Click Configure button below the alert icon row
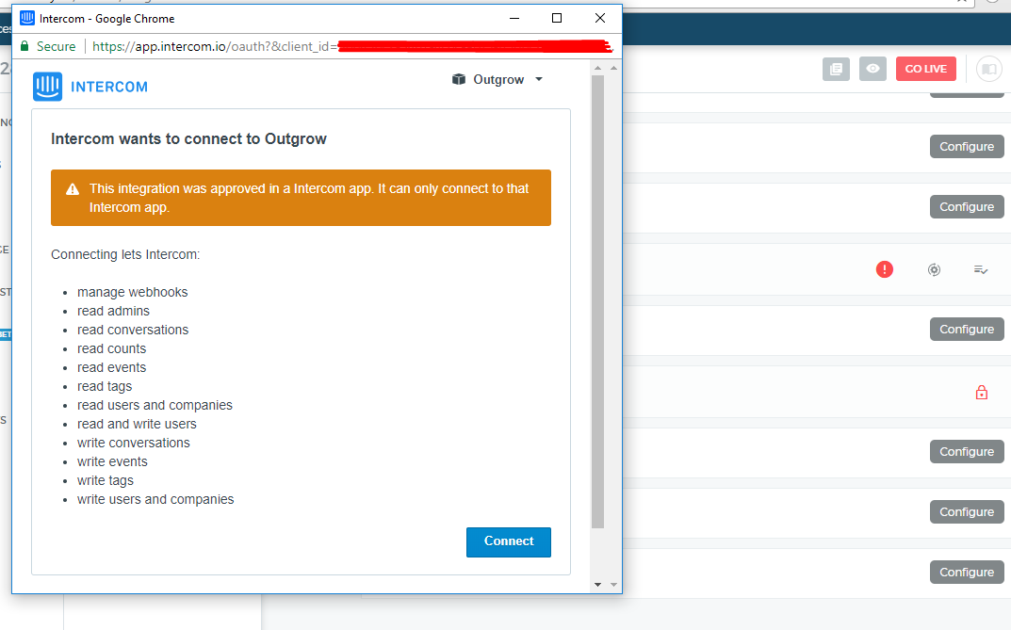Screen dimensions: 1011x630 967,330
